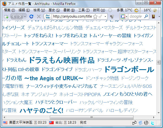Click the 多雲, 17°C weather icon

tap(136, 10)
